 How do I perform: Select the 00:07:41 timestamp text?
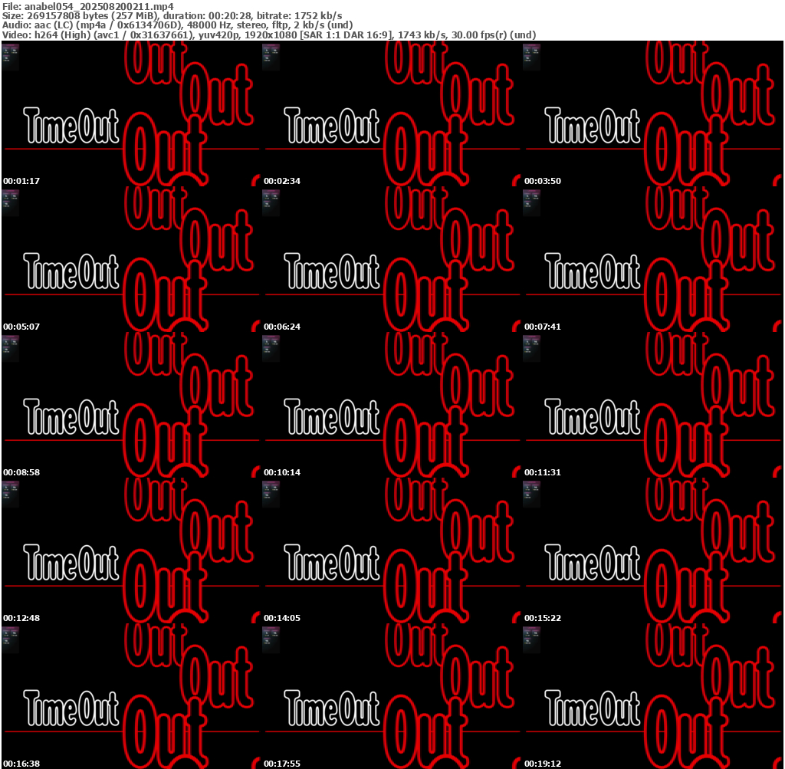click(x=543, y=327)
